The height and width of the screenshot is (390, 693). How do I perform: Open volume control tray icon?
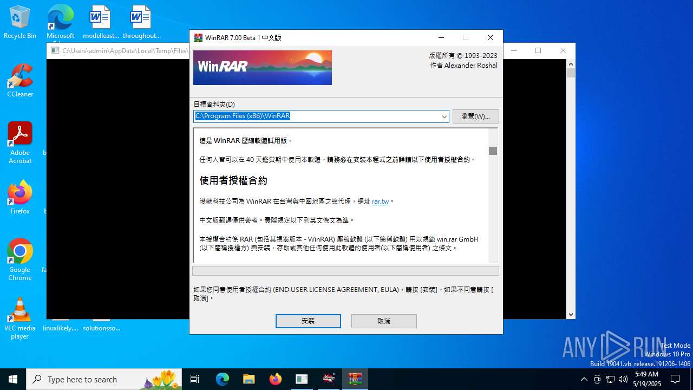pos(623,379)
